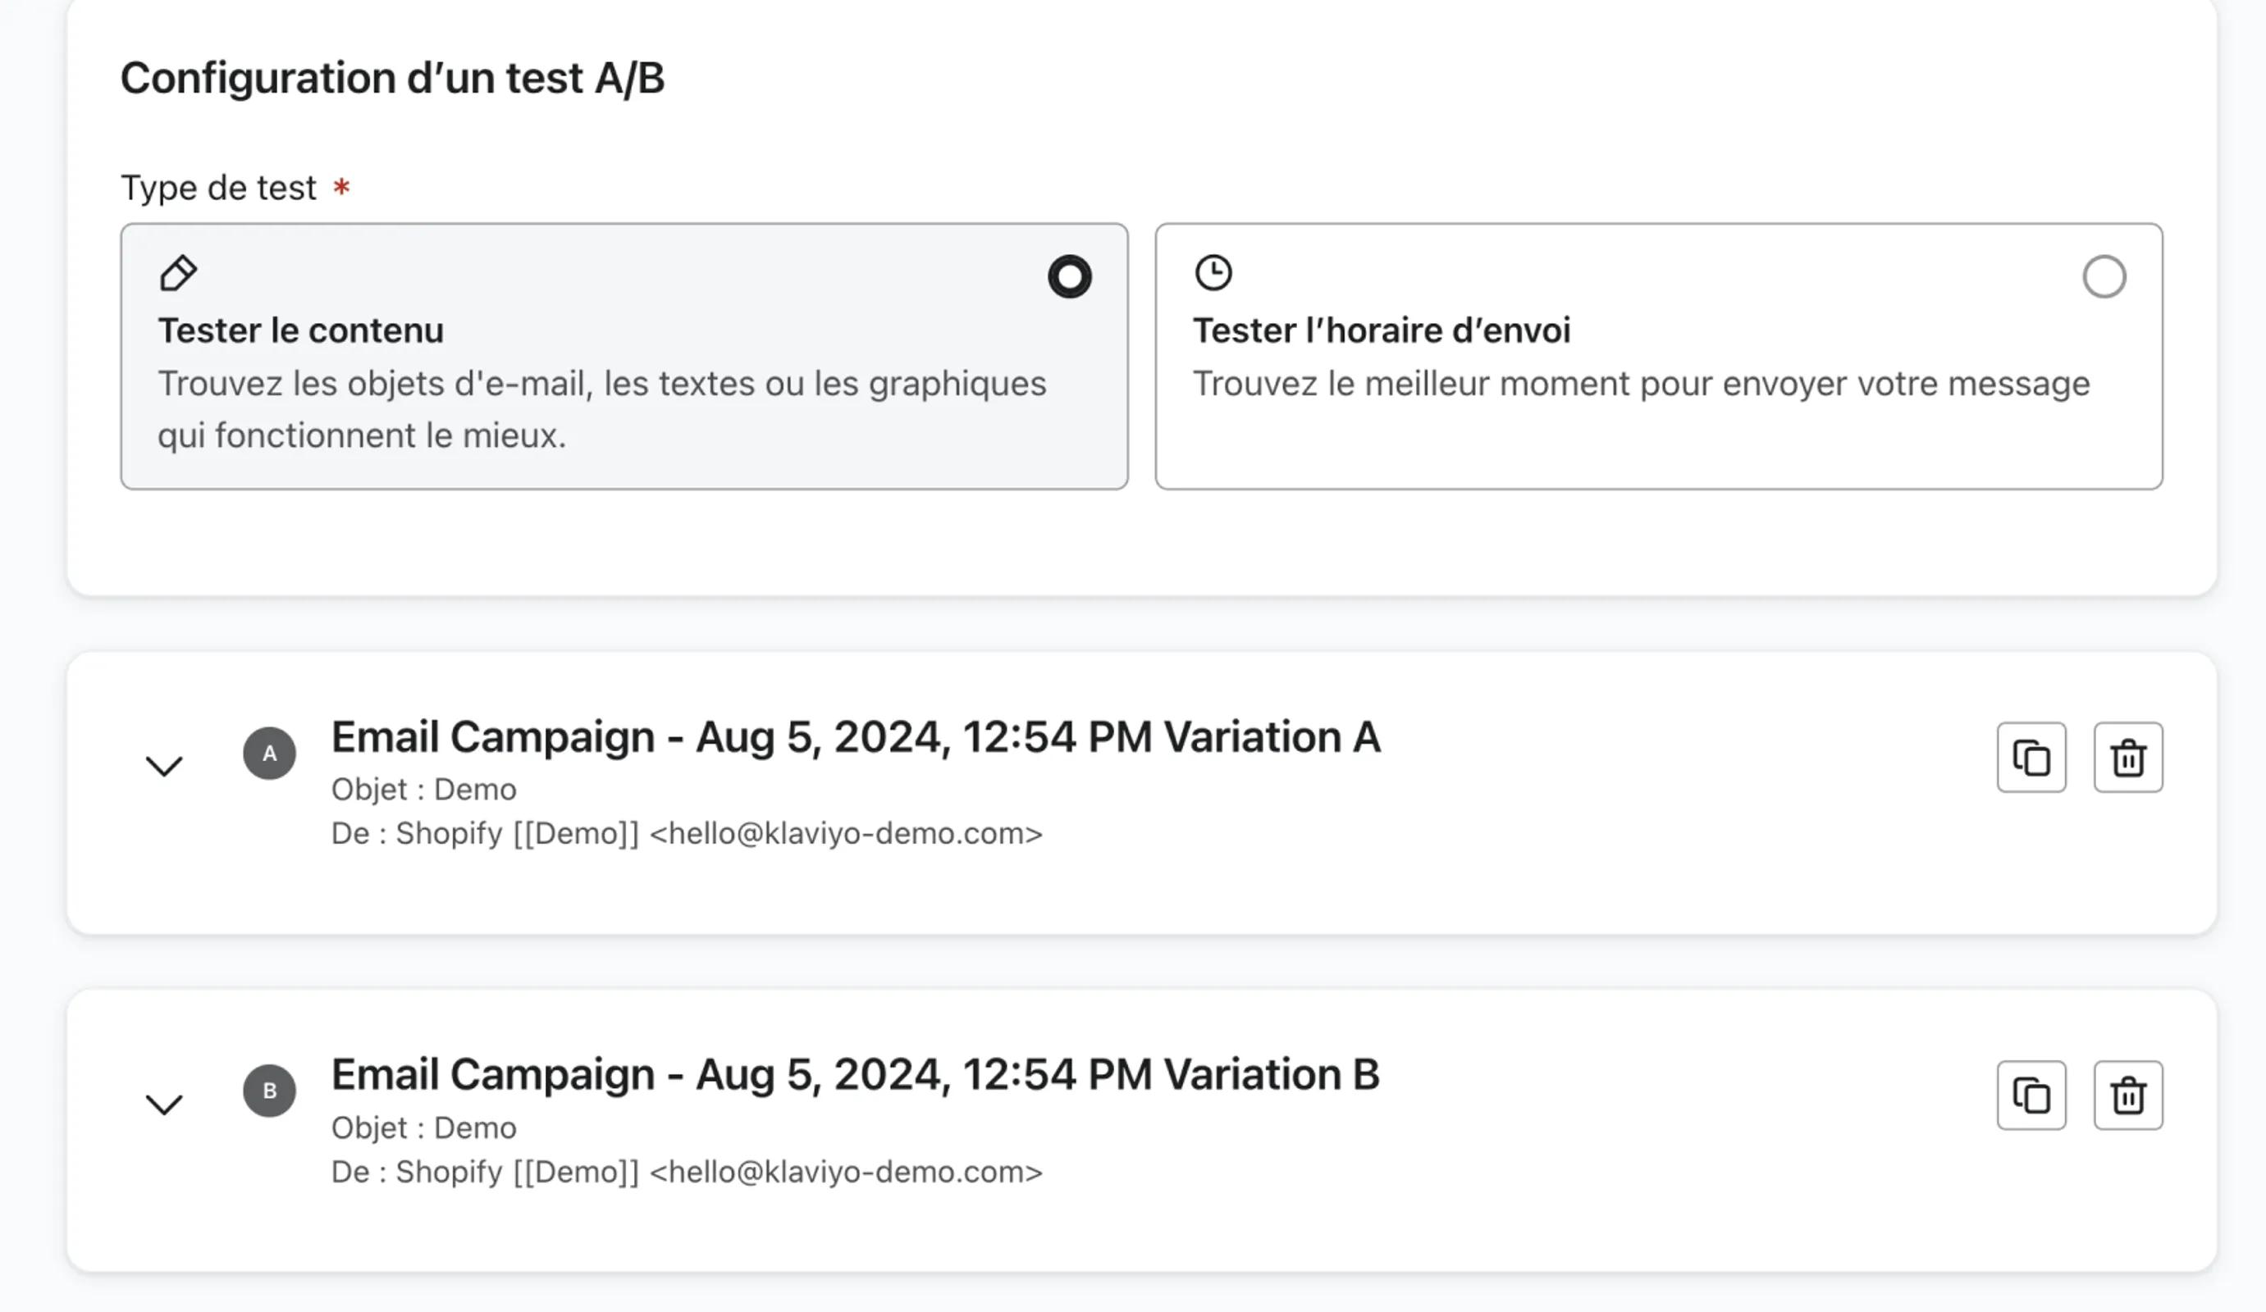Click the "Tester l'horaire d'envoi" card title

[x=1380, y=330]
